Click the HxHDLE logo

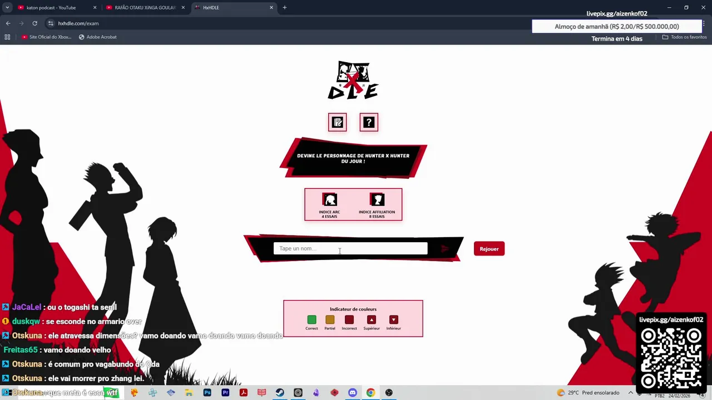(x=353, y=80)
